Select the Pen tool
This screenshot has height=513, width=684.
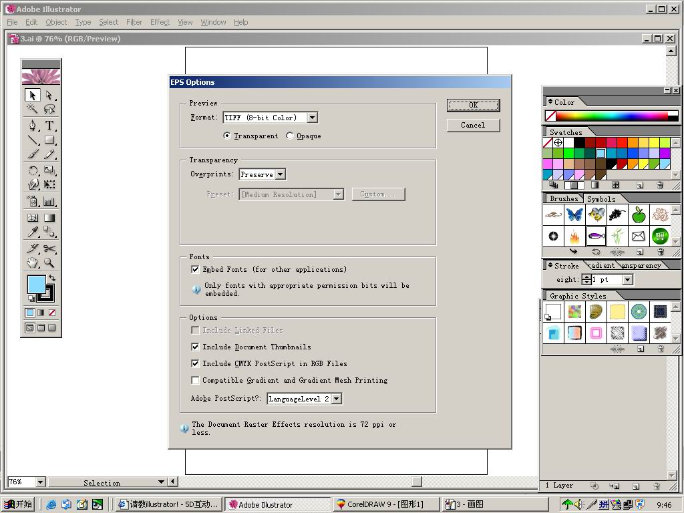32,126
